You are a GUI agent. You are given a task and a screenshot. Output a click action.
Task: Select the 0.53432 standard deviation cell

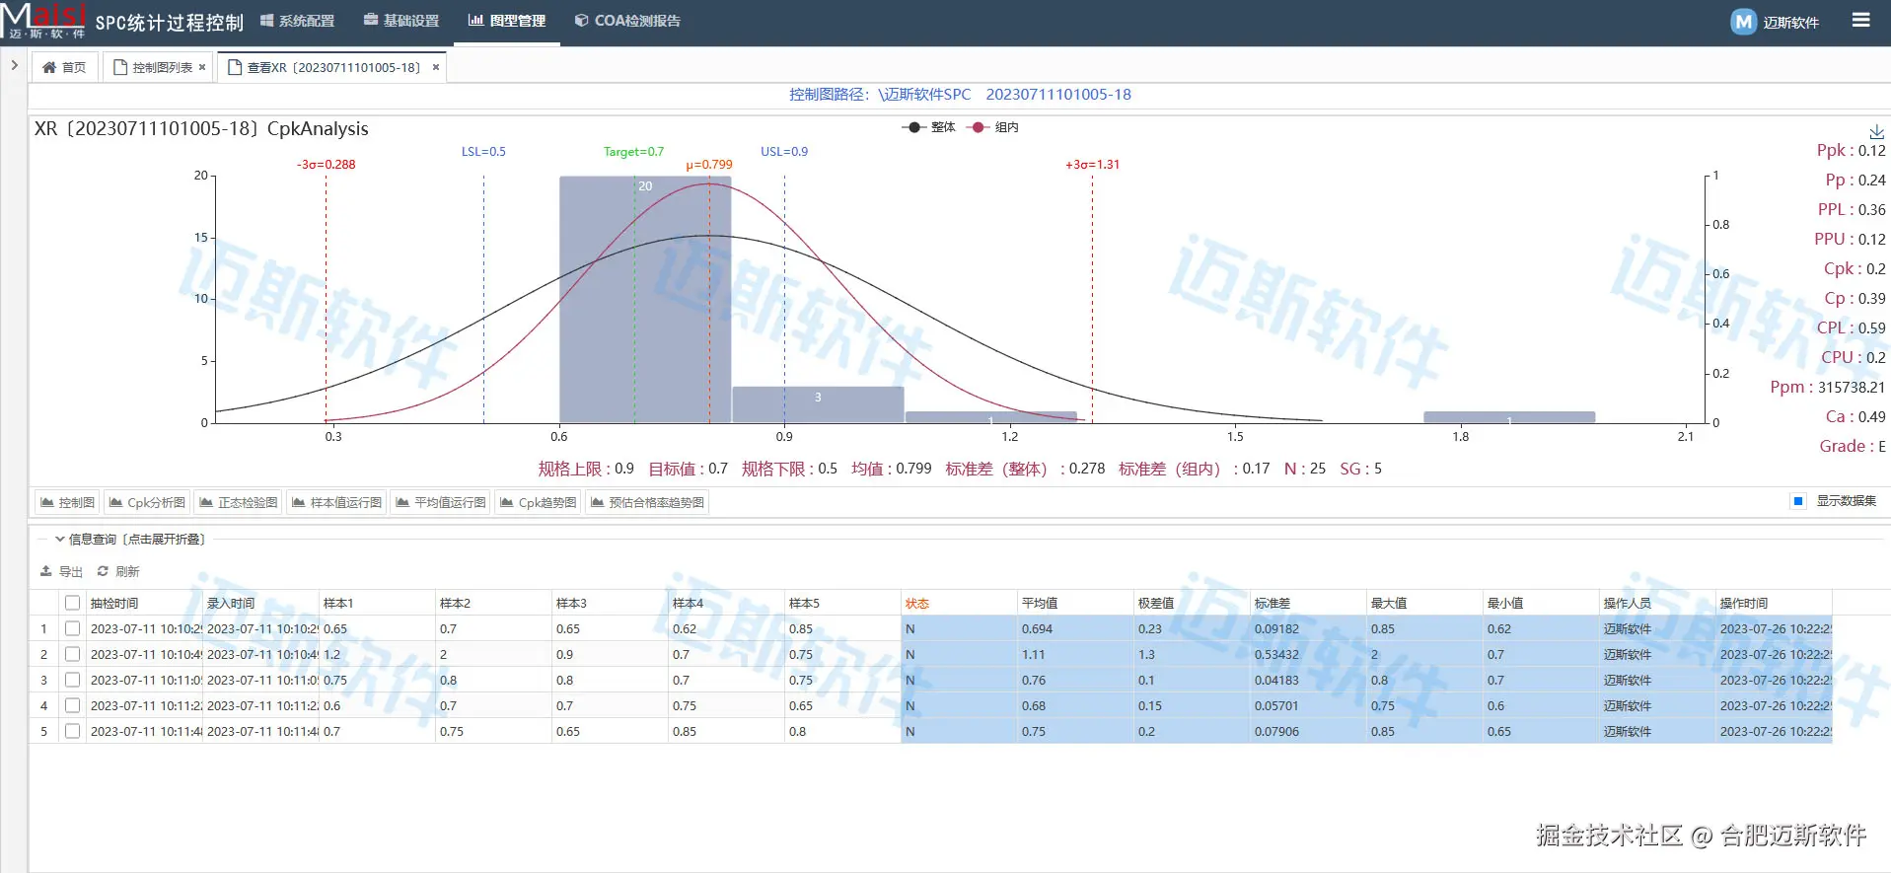[1308, 654]
